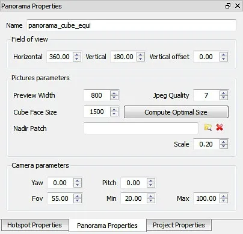Click the panorama Name text field

[x=131, y=25]
